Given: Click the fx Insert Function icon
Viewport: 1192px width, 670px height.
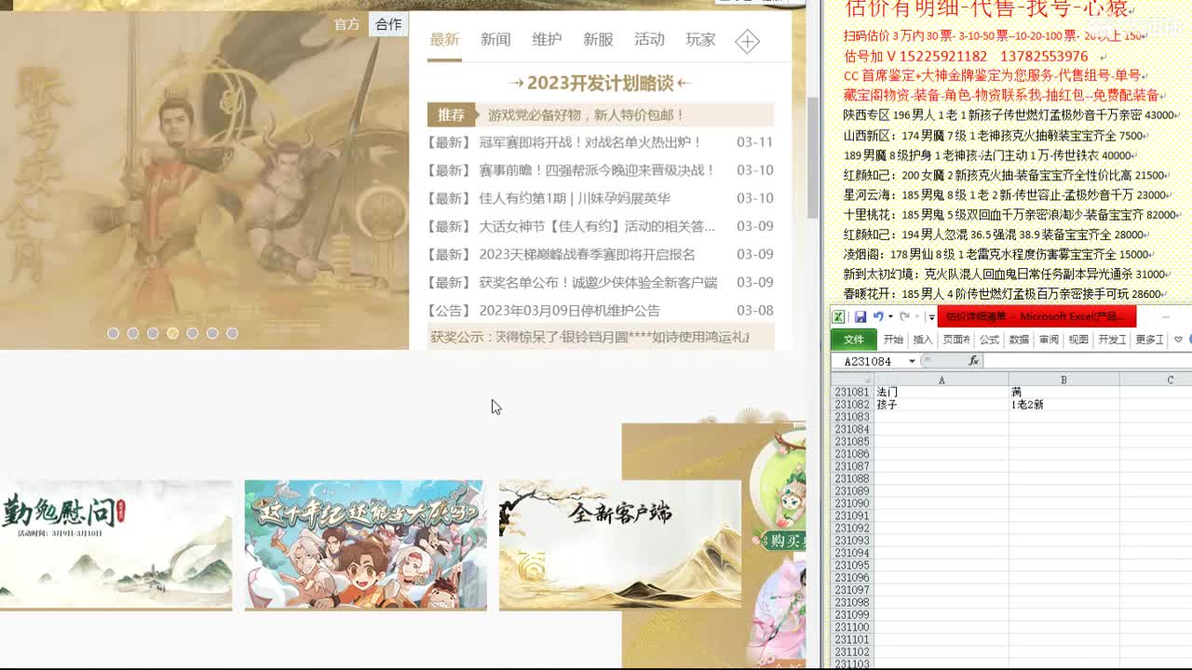Looking at the screenshot, I should [973, 361].
